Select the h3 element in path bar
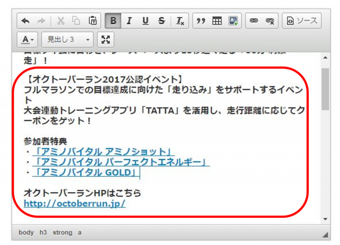340x245 pixels. [x=43, y=233]
